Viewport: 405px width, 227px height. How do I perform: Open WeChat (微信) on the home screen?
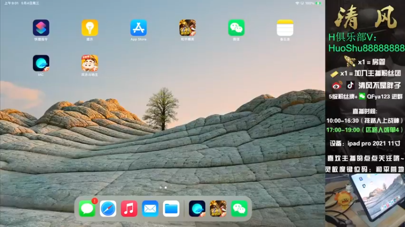tap(236, 28)
